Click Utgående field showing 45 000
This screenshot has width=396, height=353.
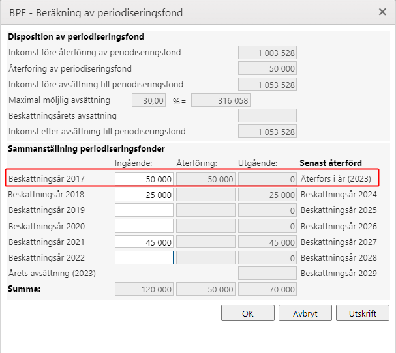[x=267, y=242]
